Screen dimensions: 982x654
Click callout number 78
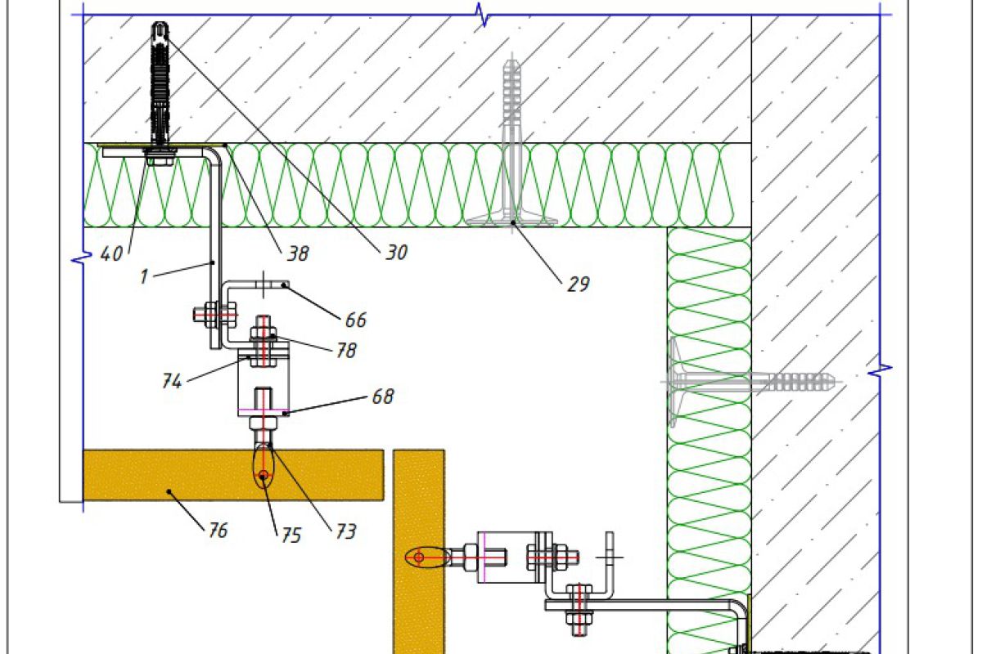pos(345,350)
